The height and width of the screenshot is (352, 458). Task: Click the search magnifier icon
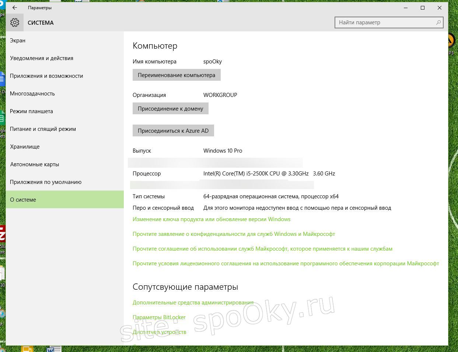pyautogui.click(x=438, y=22)
